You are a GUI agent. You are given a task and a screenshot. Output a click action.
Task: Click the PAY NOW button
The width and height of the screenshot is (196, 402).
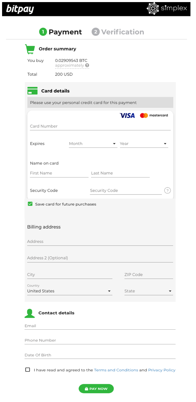click(x=96, y=389)
